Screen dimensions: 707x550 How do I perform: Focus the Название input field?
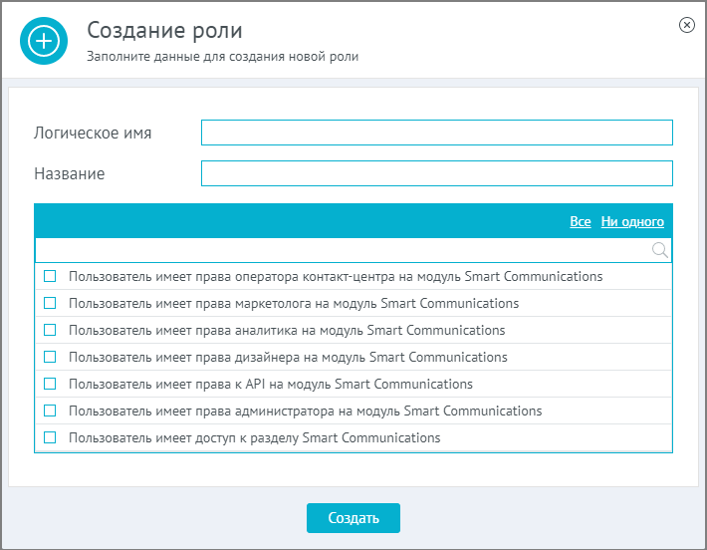click(x=437, y=173)
